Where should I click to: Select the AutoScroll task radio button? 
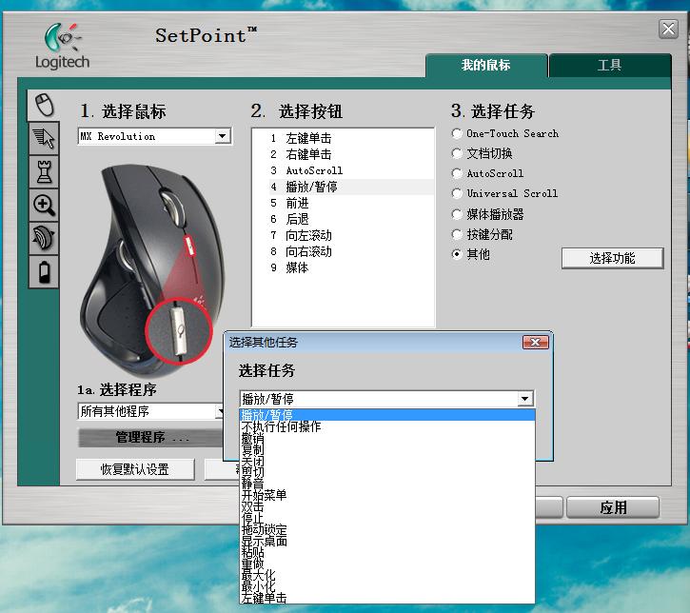tap(457, 173)
